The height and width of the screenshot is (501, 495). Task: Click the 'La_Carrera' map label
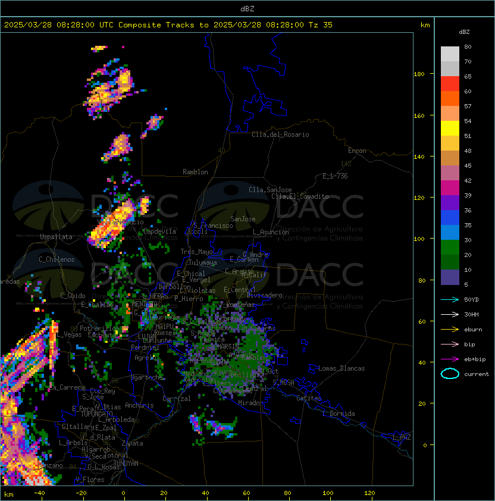coord(66,387)
